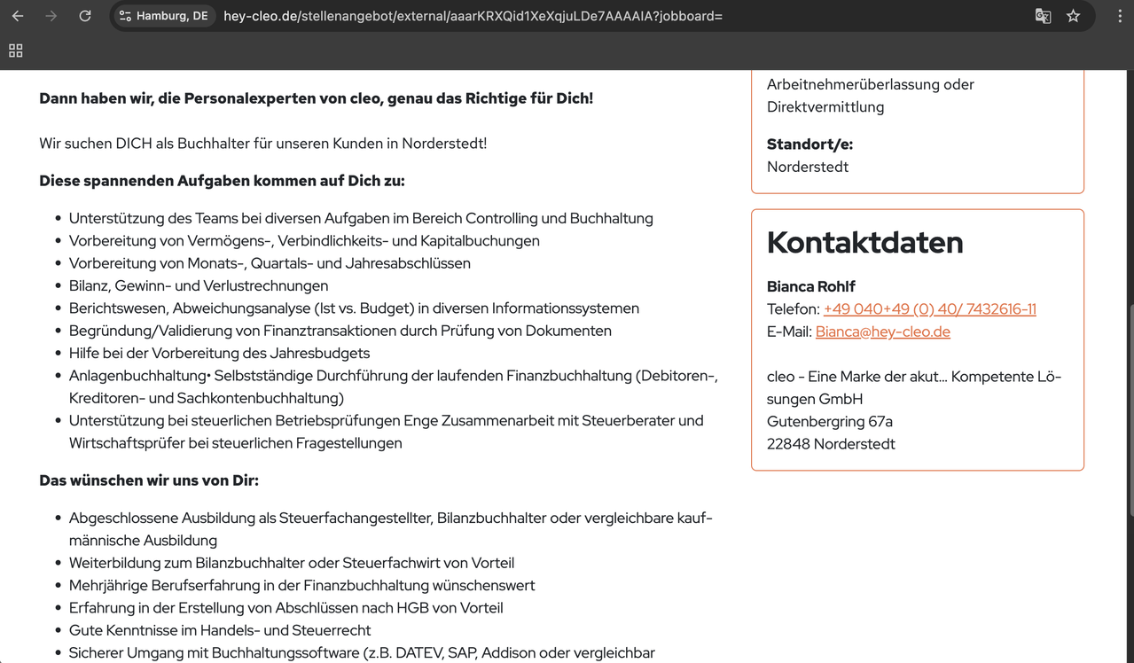The image size is (1134, 663).
Task: Click the 'Mehrjährige Berufserfahrung' bullet
Action: click(302, 585)
